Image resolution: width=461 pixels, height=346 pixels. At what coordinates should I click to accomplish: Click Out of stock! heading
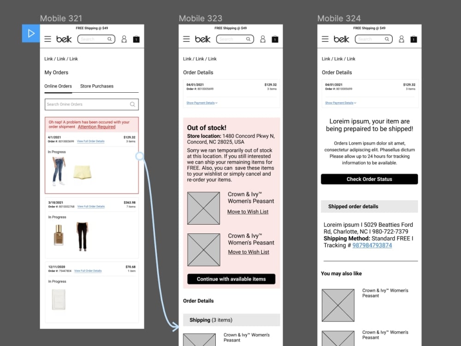point(207,128)
